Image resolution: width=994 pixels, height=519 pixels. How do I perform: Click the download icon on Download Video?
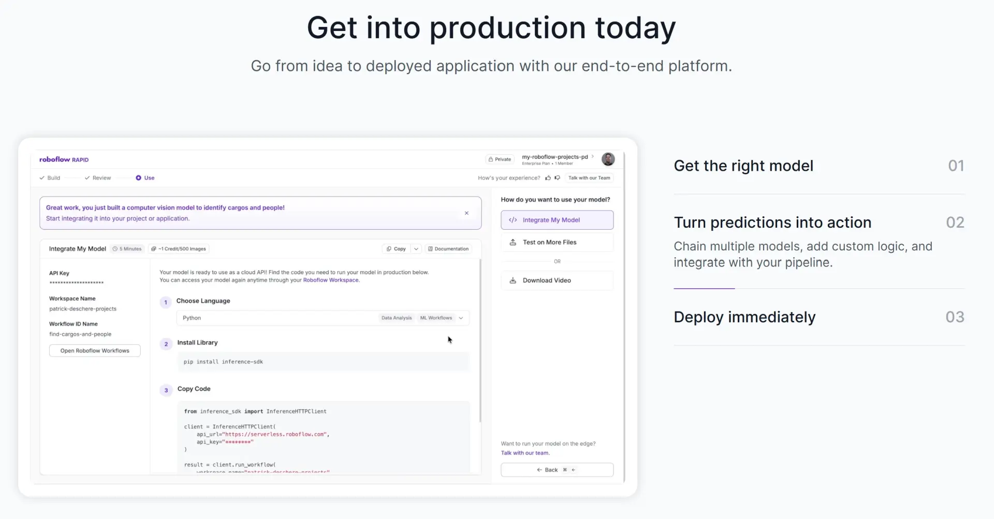click(x=513, y=280)
